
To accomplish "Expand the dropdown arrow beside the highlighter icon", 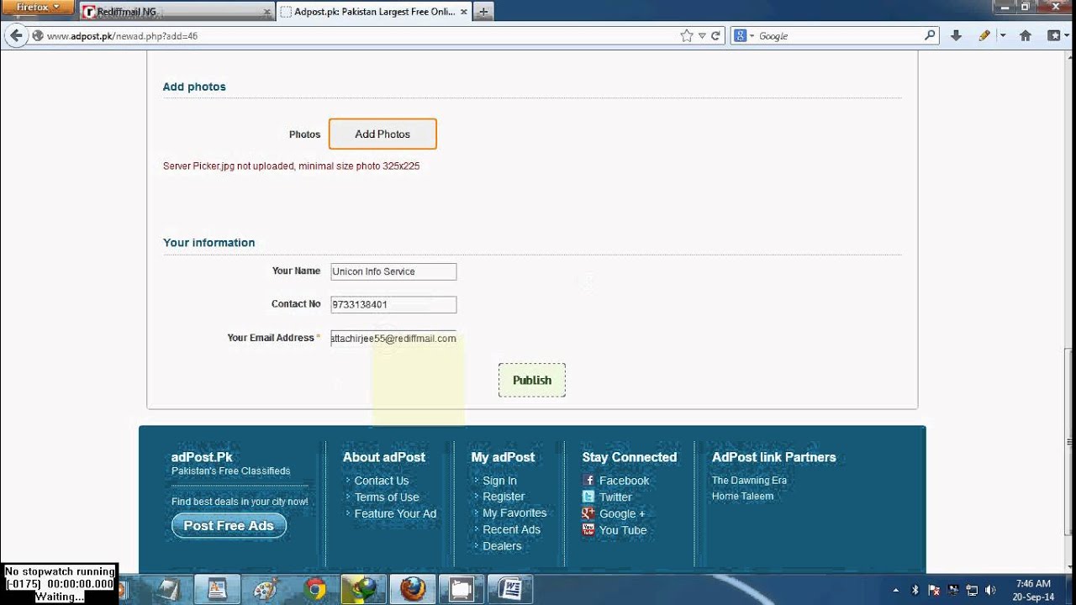I will [1002, 36].
